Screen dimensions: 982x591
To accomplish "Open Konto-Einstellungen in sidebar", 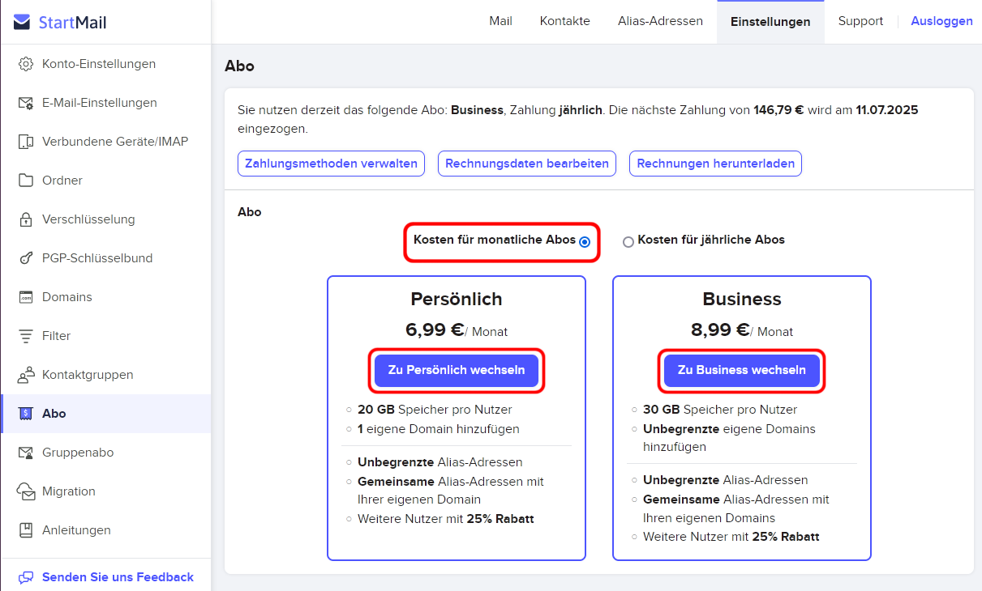I will pyautogui.click(x=105, y=64).
